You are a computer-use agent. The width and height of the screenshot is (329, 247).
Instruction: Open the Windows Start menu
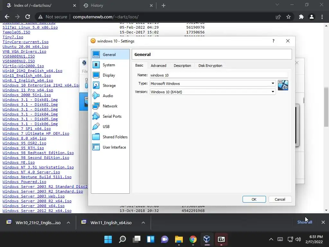pos(108,239)
